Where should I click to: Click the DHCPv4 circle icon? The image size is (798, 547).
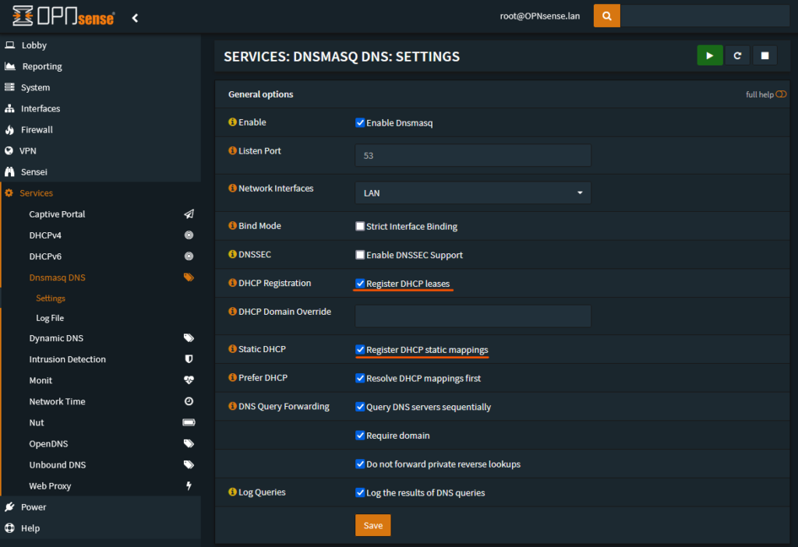tap(189, 235)
